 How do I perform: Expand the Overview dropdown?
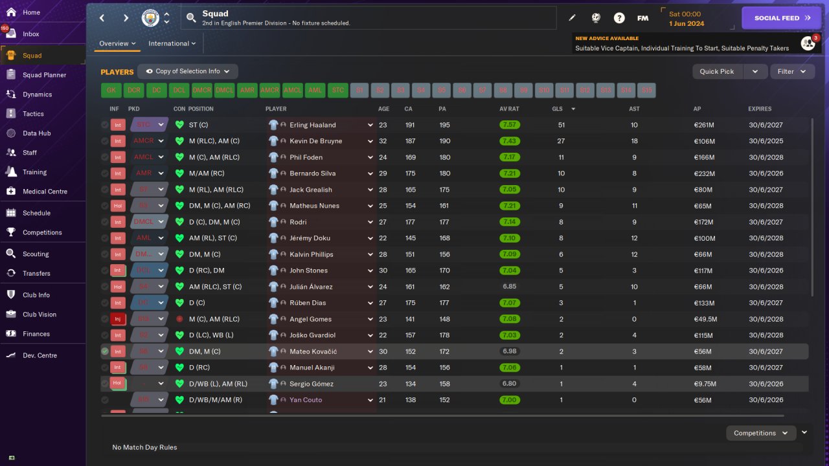click(117, 43)
